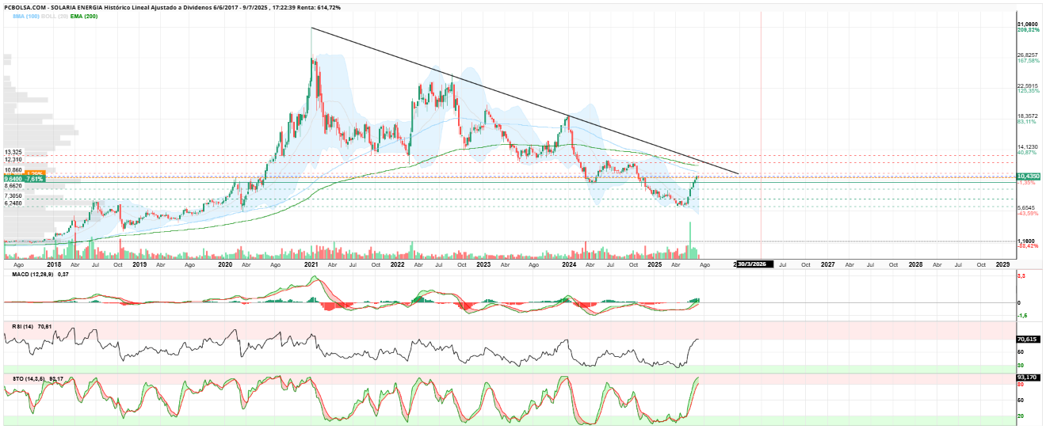This screenshot has width=1046, height=429.
Task: Click the 12,310 level label
Action: (13, 160)
